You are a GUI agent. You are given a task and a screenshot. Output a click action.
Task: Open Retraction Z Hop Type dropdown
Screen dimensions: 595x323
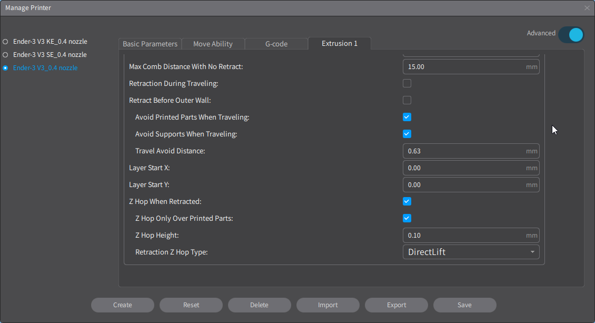(471, 252)
